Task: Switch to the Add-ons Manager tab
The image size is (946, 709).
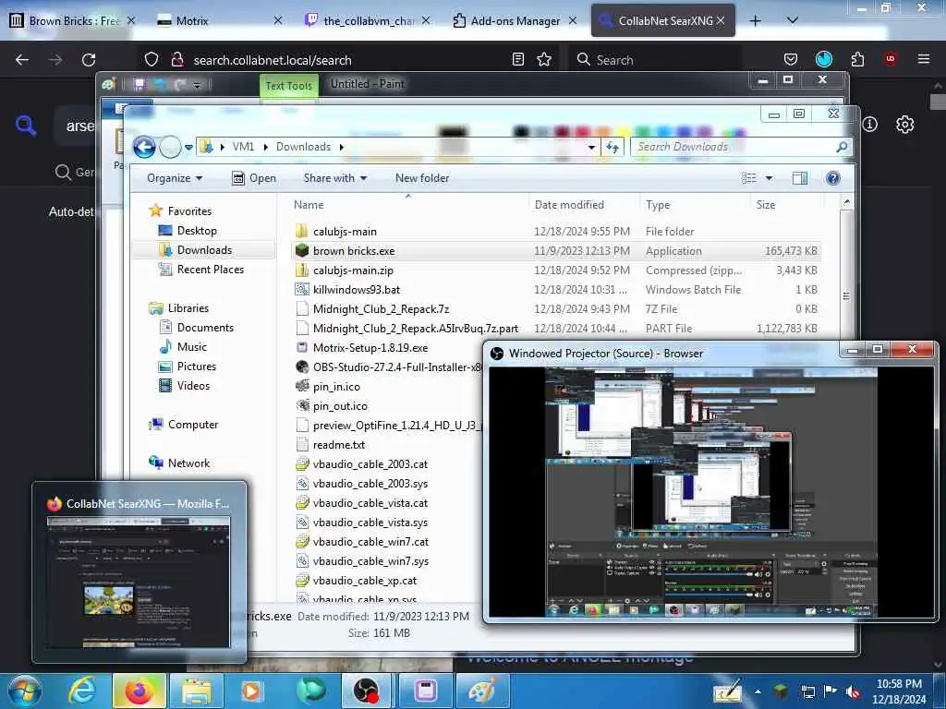Action: click(x=515, y=20)
